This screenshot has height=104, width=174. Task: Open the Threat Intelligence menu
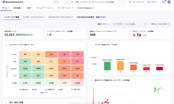pos(86,8)
